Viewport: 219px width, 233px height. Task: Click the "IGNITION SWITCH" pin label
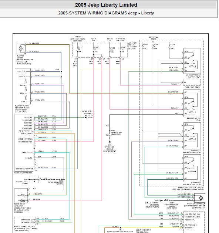pos(25,142)
